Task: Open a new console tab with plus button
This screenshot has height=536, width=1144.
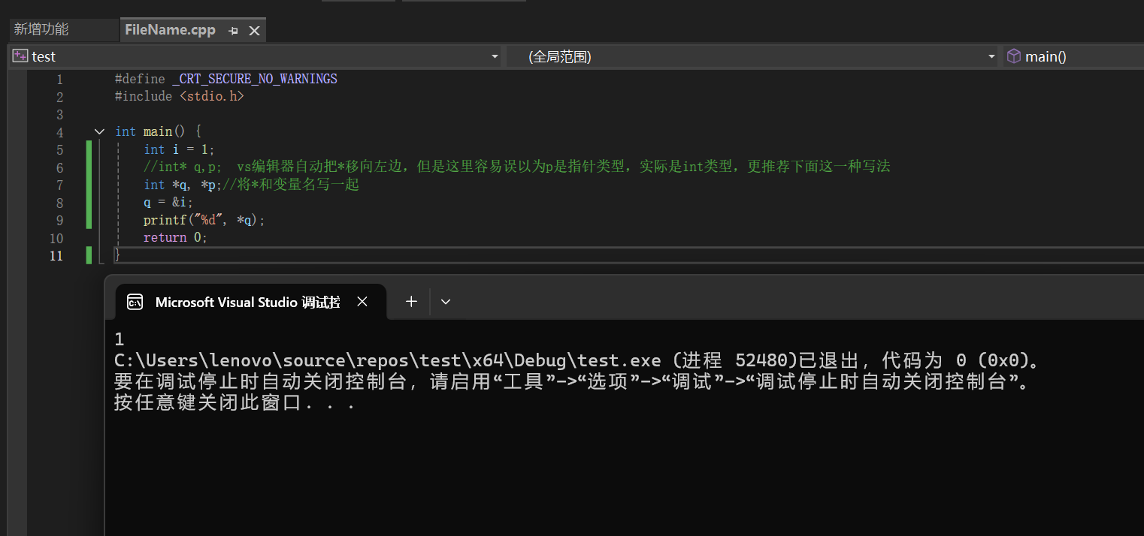Action: [411, 301]
